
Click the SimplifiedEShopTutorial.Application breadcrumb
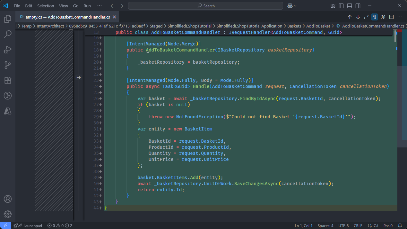pyautogui.click(x=249, y=26)
